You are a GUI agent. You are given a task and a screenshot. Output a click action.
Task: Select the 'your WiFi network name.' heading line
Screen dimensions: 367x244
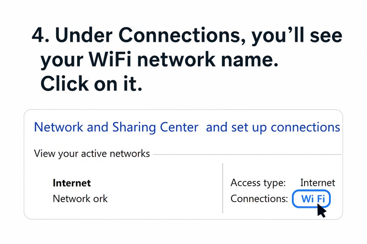click(159, 60)
